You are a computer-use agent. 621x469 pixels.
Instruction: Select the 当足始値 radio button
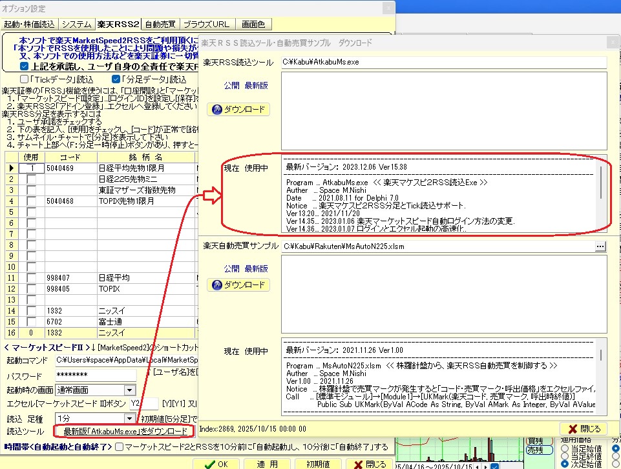[565, 448]
